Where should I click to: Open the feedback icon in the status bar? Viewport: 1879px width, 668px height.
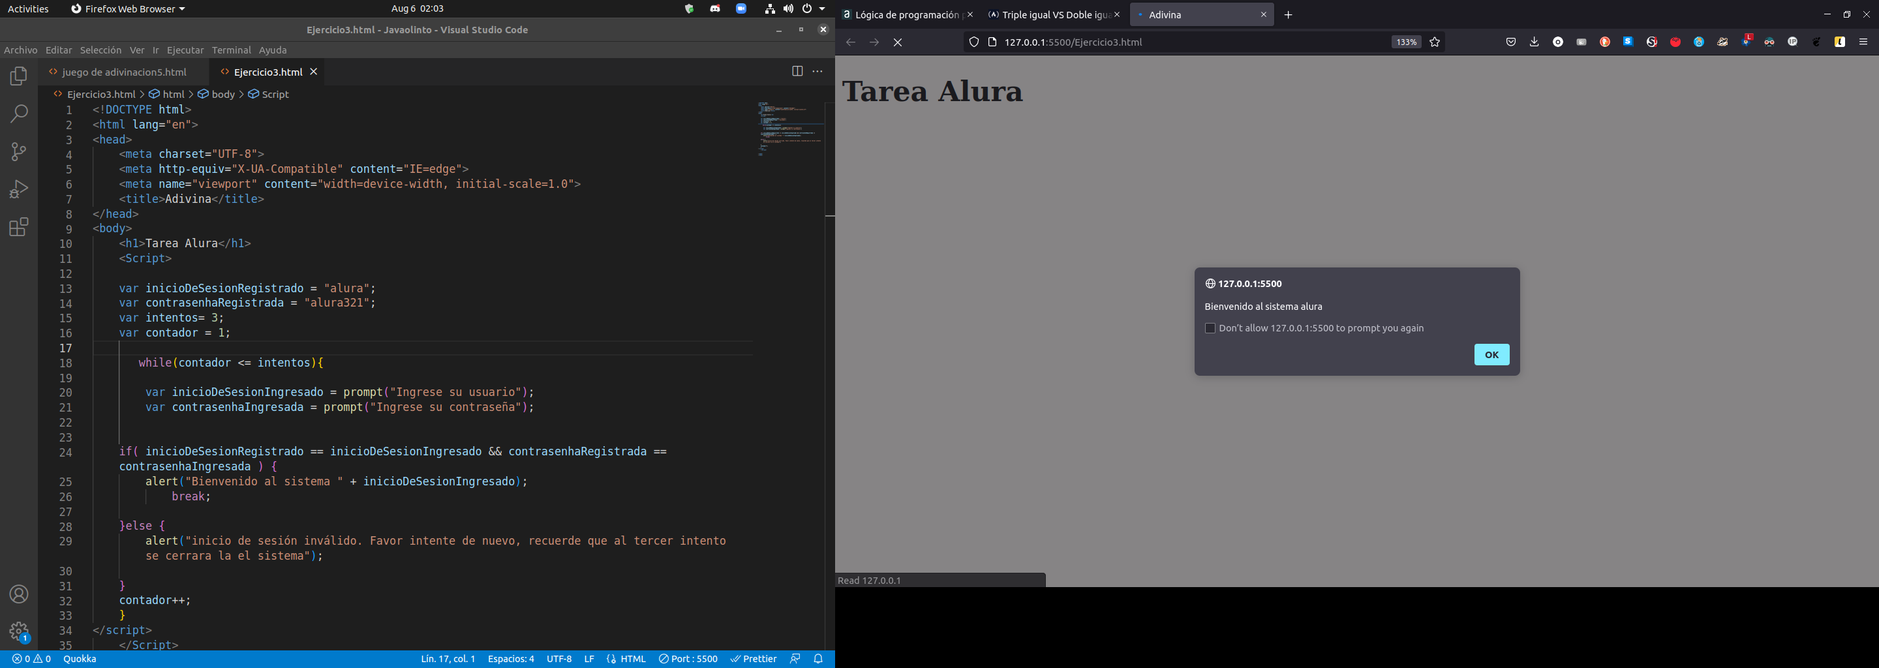point(795,660)
